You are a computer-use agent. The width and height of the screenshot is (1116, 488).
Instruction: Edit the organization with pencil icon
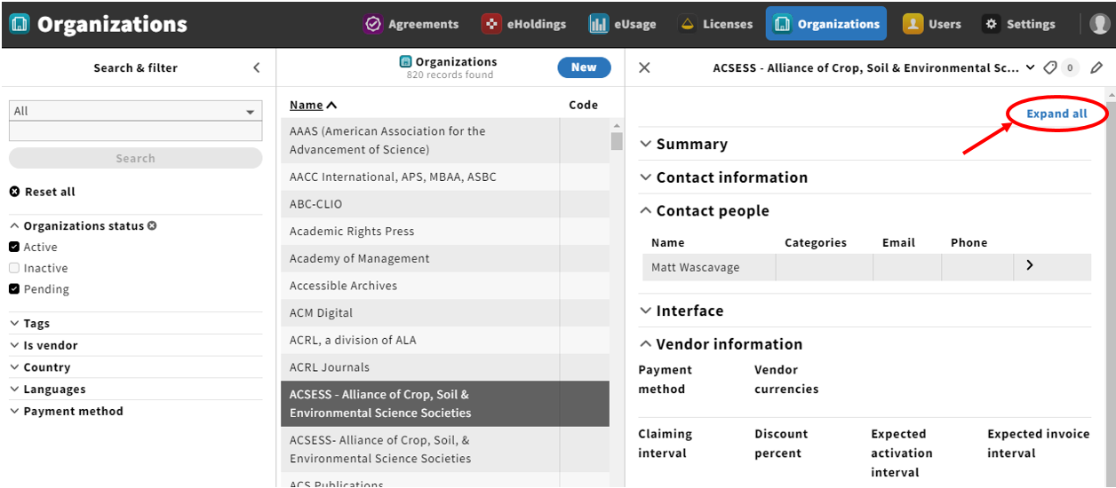coord(1096,67)
